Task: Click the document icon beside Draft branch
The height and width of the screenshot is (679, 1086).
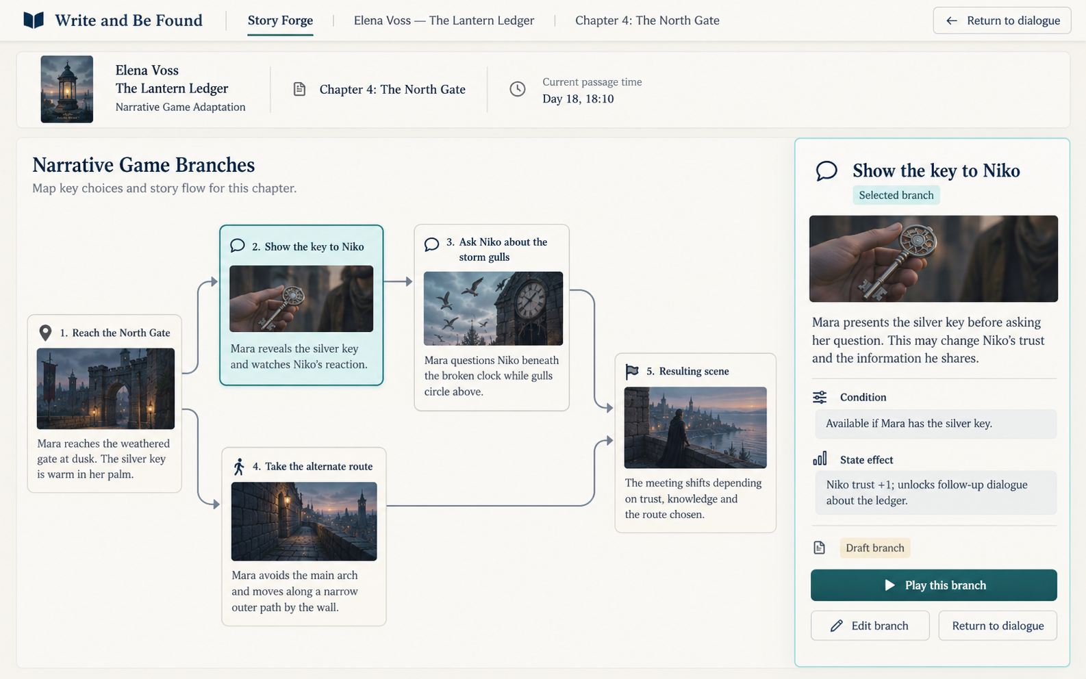Action: click(819, 548)
